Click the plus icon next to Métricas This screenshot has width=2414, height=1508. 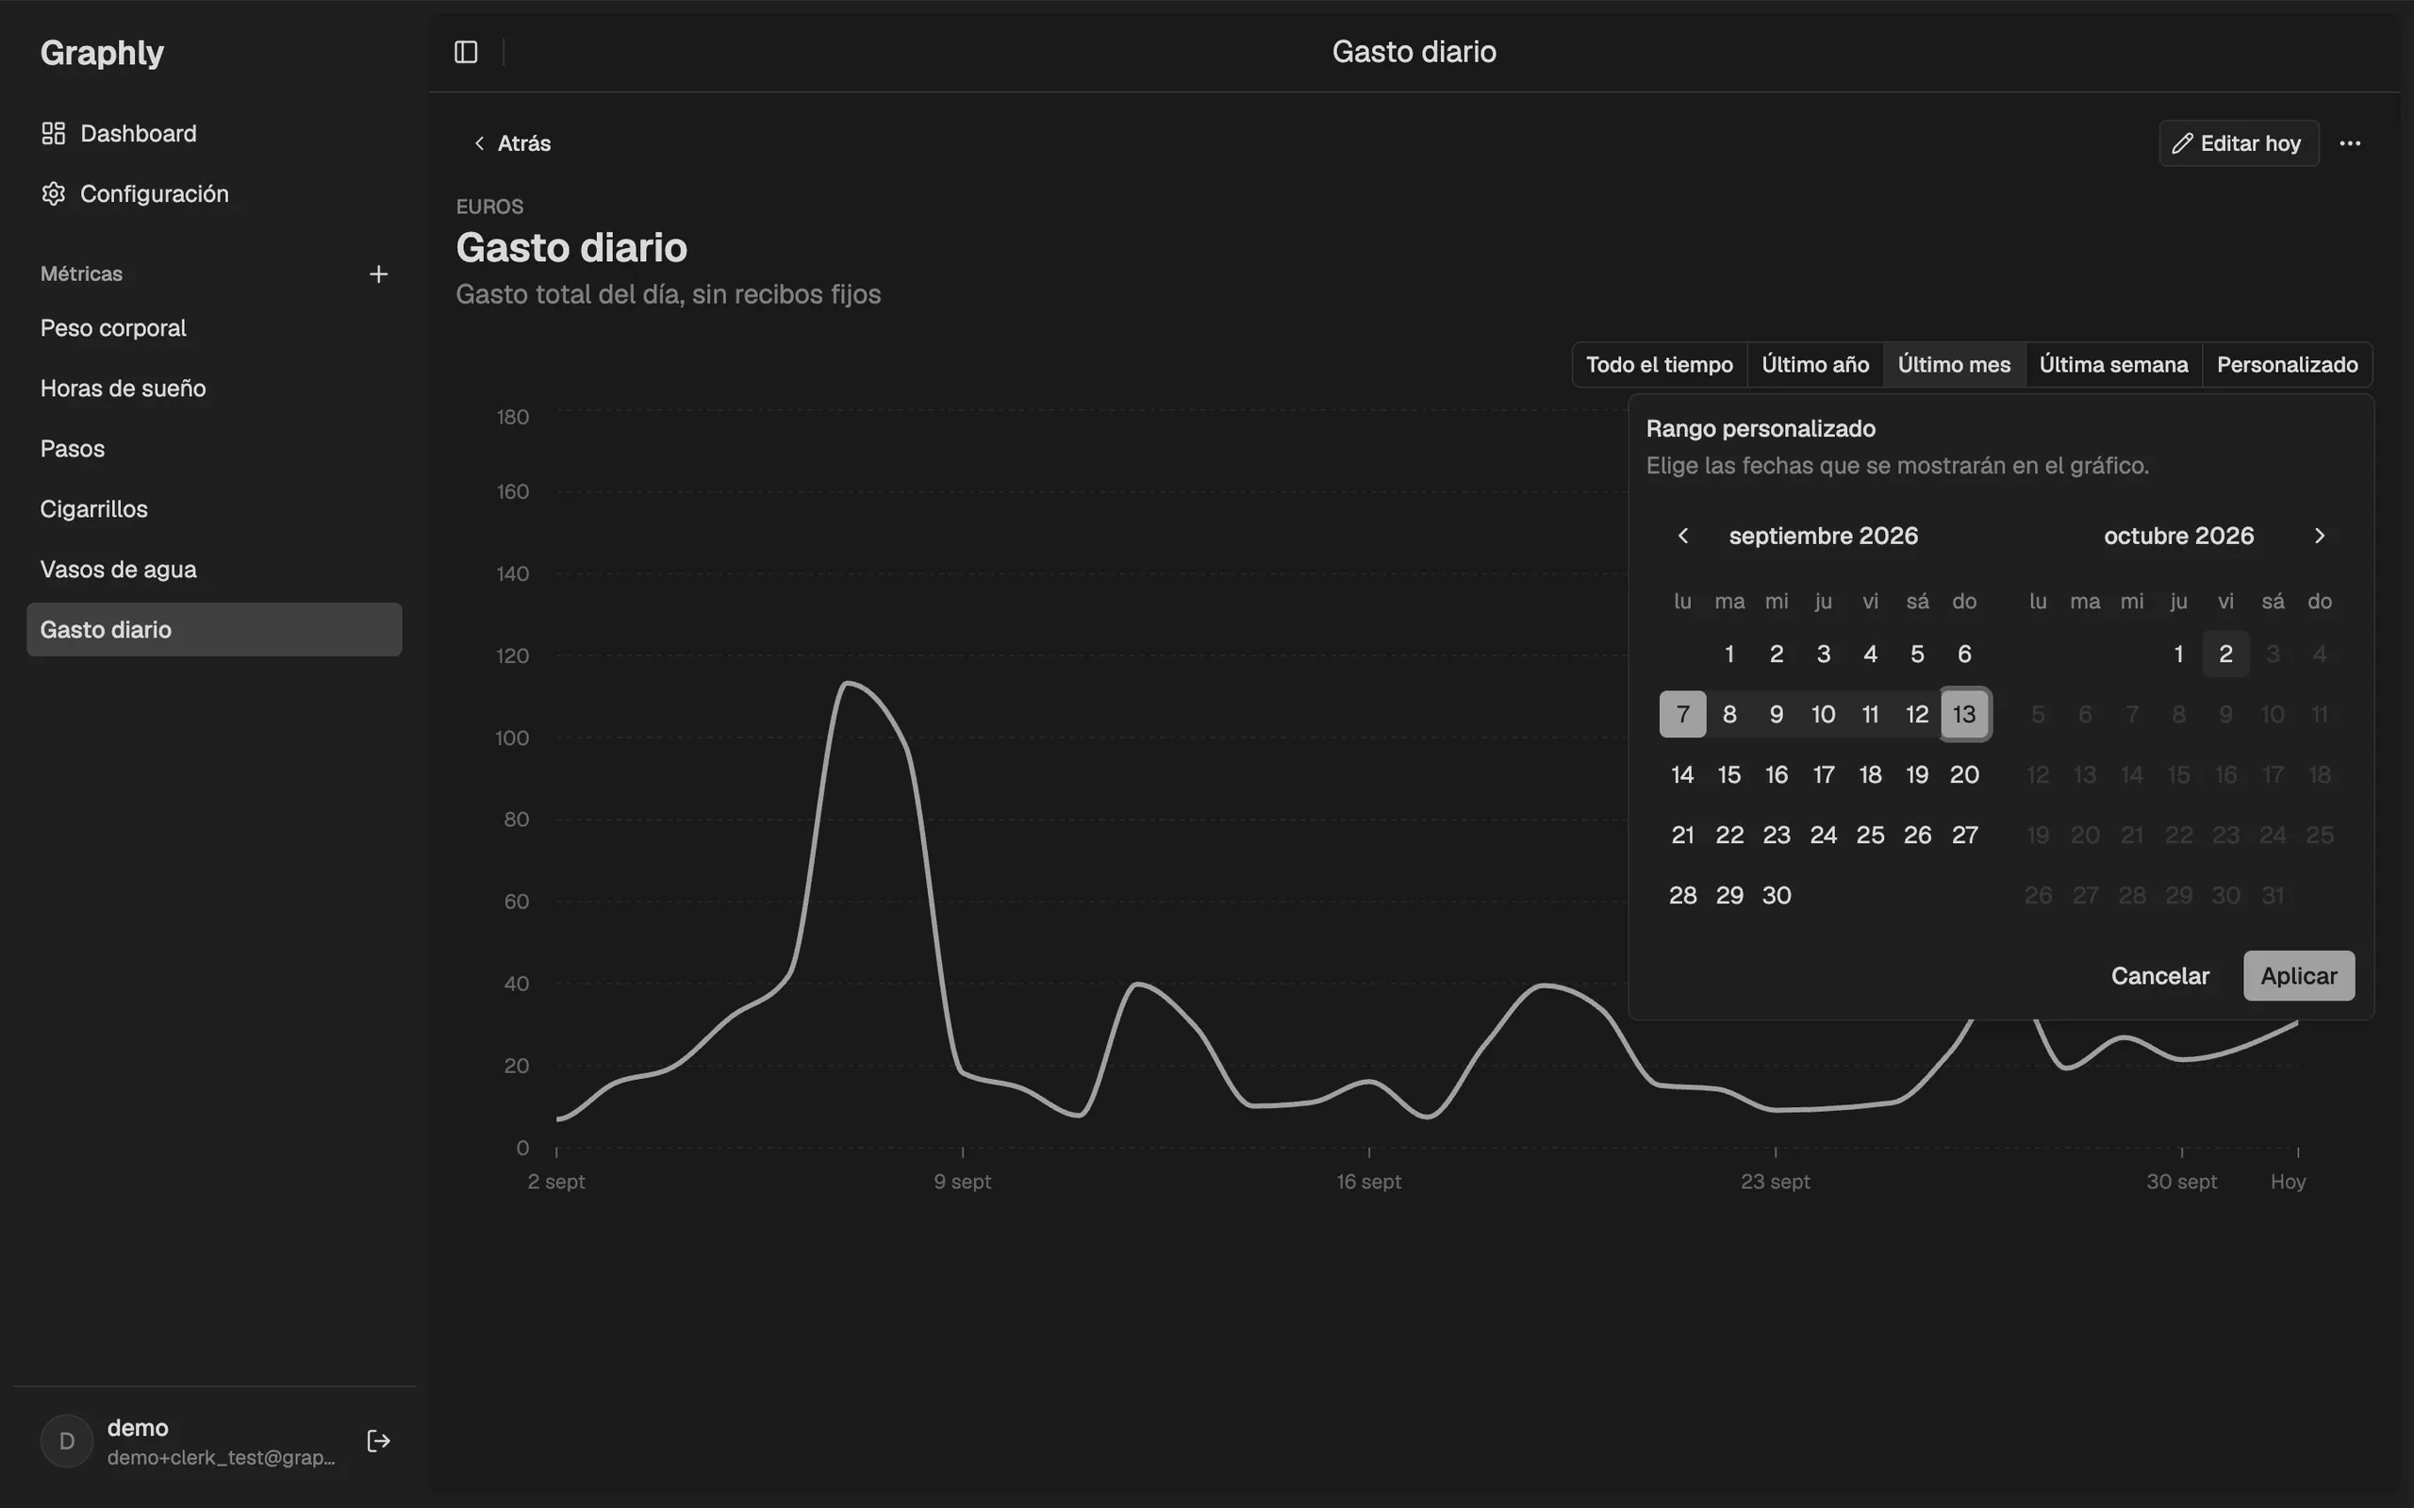click(x=378, y=274)
